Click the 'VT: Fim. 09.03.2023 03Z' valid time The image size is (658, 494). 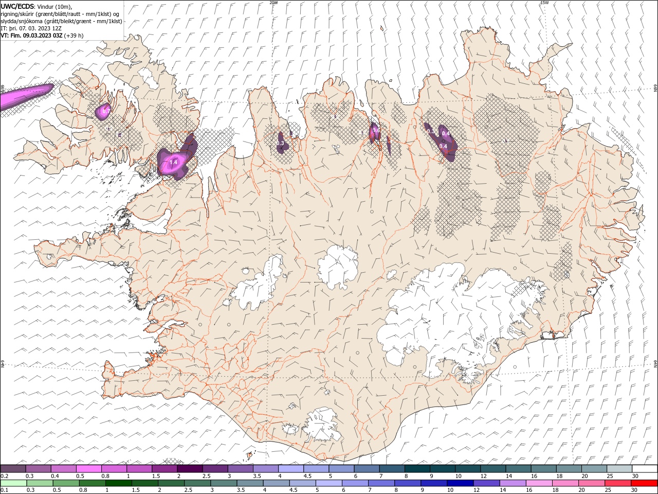[31, 36]
